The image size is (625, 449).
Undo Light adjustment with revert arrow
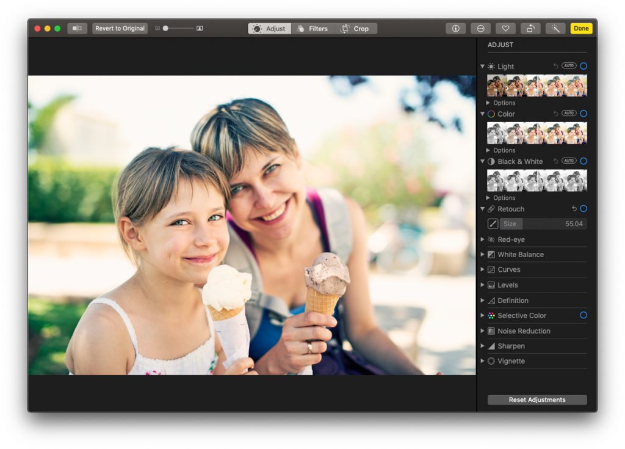point(555,66)
